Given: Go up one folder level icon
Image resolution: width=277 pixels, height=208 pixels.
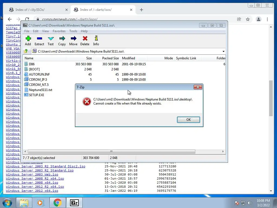Looking at the screenshot, I should [26, 51].
